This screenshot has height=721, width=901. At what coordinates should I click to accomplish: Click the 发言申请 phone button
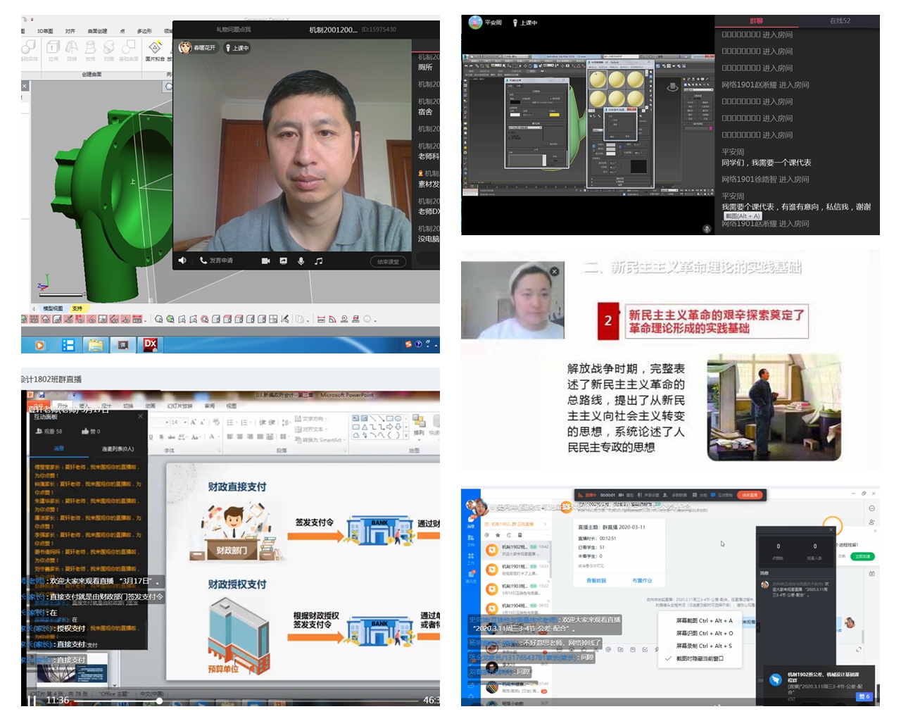(x=216, y=261)
